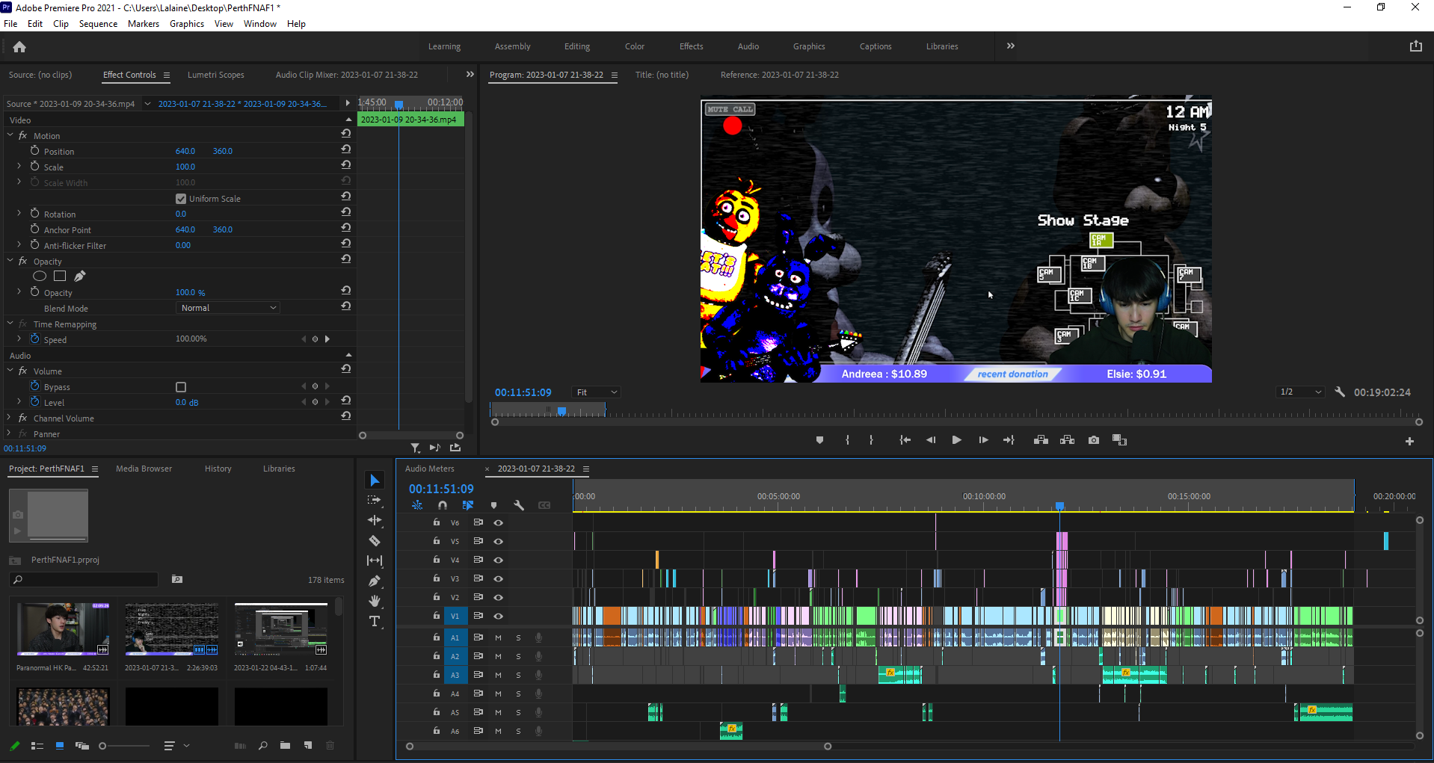Open Program monitor settings wrench
The height and width of the screenshot is (763, 1434).
click(1340, 392)
